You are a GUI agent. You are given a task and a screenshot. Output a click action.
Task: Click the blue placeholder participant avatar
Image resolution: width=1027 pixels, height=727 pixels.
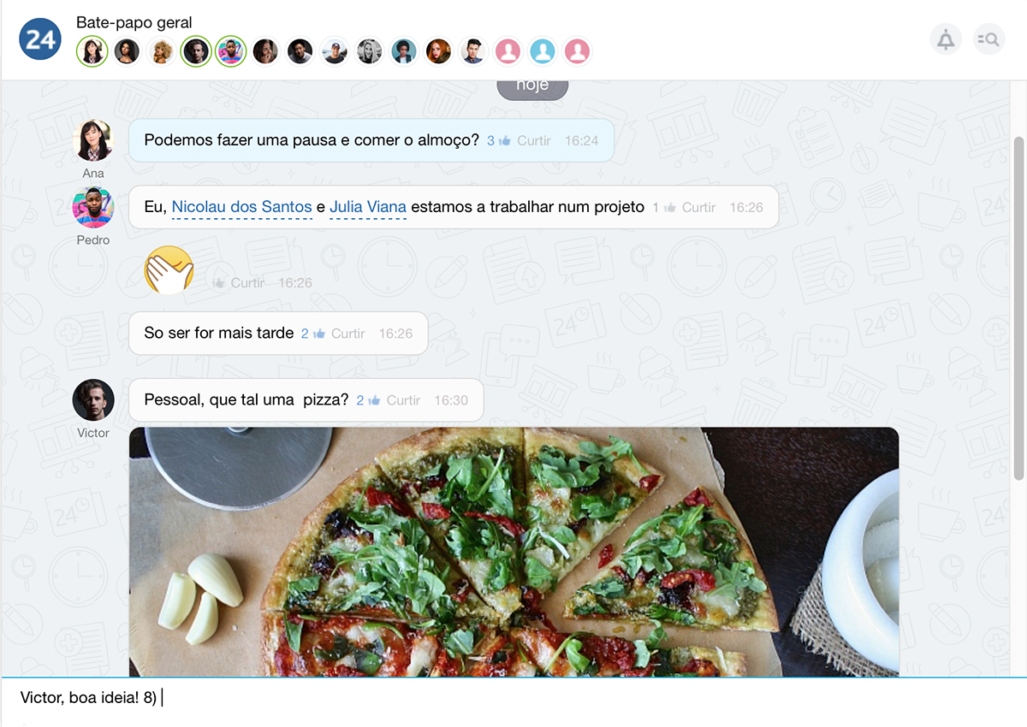point(543,51)
